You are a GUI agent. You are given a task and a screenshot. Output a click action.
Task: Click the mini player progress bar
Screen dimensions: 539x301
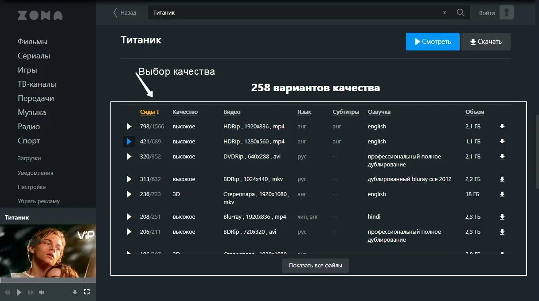(x=48, y=280)
